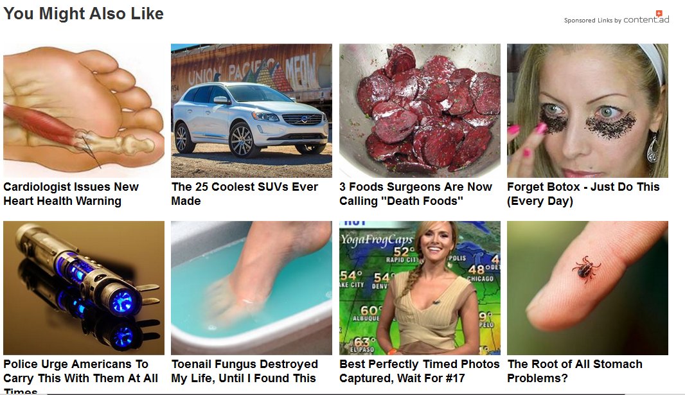Click the foot soaking in blue water image
Image resolution: width=685 pixels, height=395 pixels.
point(252,288)
